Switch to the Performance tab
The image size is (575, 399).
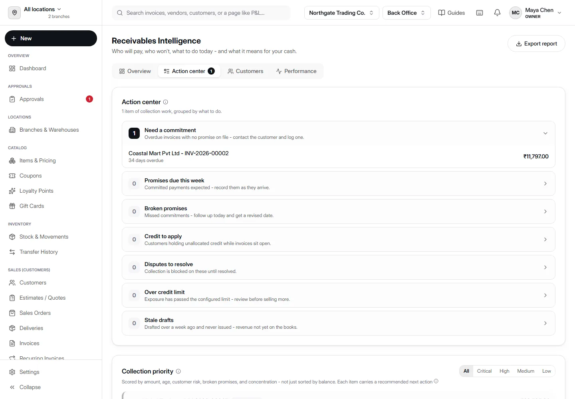click(296, 71)
